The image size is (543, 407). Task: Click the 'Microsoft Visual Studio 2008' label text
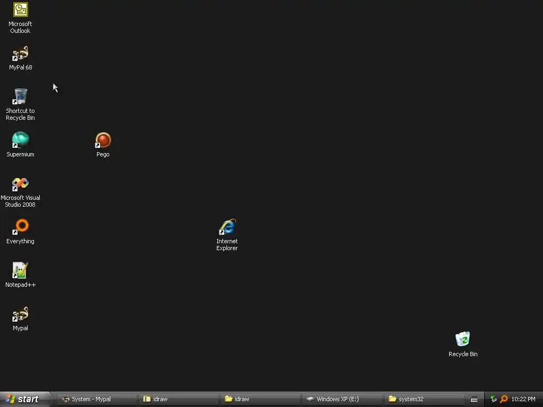tap(21, 201)
